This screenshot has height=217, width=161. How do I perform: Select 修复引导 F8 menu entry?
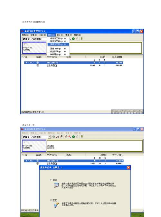pos(58,51)
